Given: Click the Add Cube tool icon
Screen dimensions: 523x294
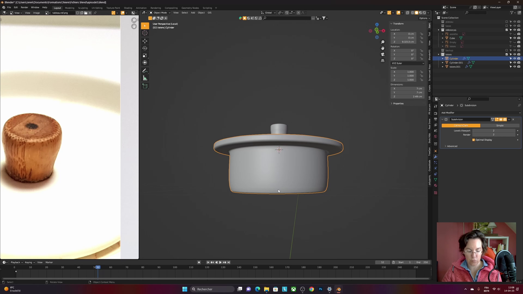Looking at the screenshot, I should pos(145,86).
